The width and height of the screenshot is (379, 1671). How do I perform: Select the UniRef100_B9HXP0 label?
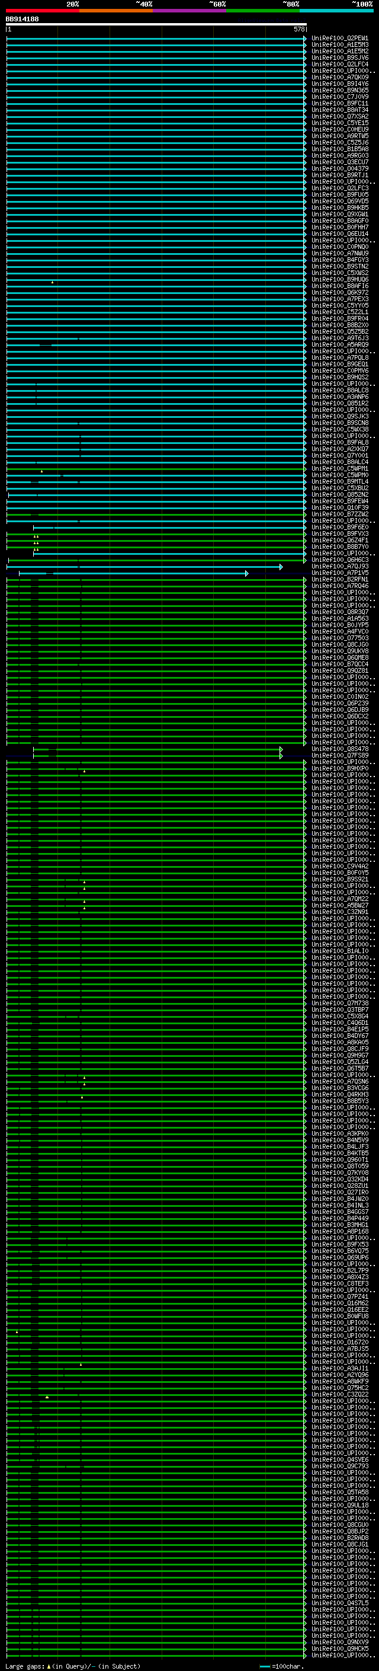click(x=339, y=769)
